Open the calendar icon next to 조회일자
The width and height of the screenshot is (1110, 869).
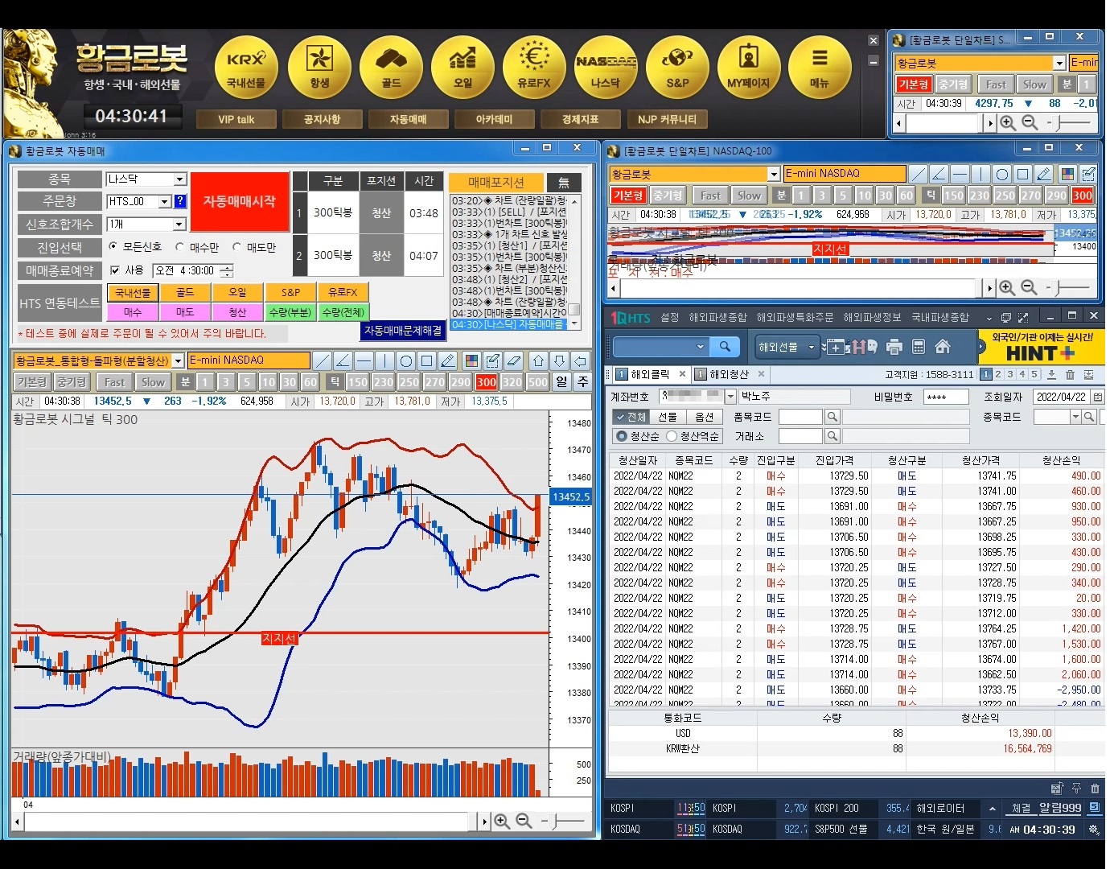1098,397
